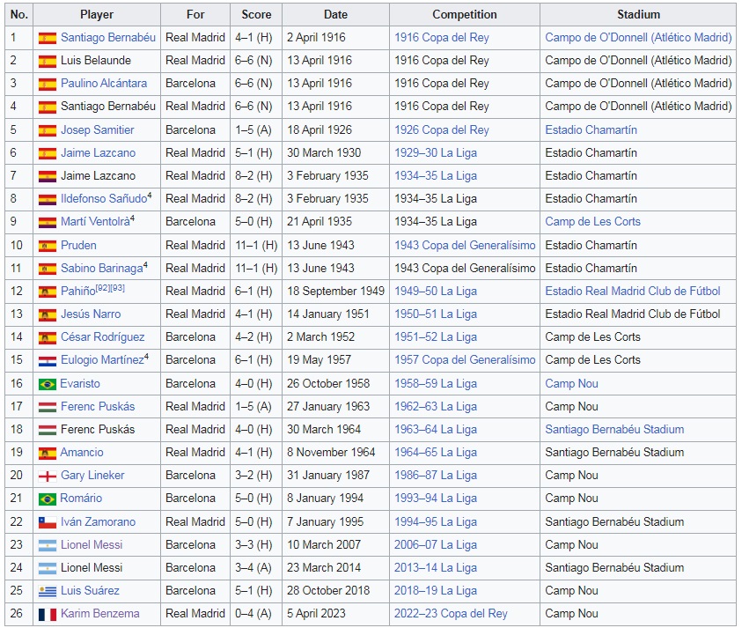The width and height of the screenshot is (742, 628).
Task: Click the Spain flag next to Jesús Narro
Action: [x=48, y=315]
